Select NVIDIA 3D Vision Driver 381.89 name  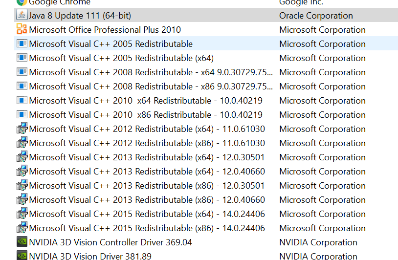(x=90, y=256)
